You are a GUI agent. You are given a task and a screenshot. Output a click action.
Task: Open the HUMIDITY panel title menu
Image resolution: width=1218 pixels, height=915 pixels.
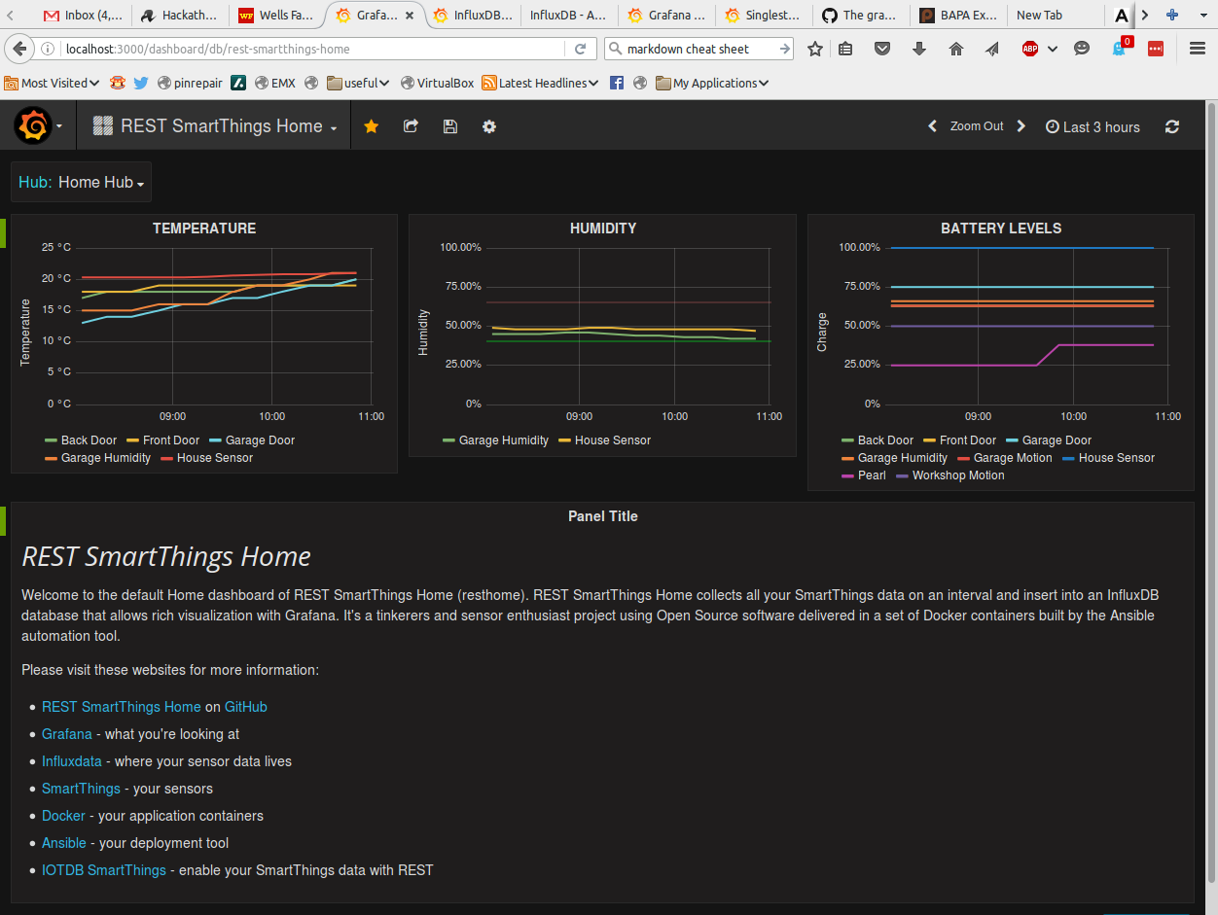(603, 229)
